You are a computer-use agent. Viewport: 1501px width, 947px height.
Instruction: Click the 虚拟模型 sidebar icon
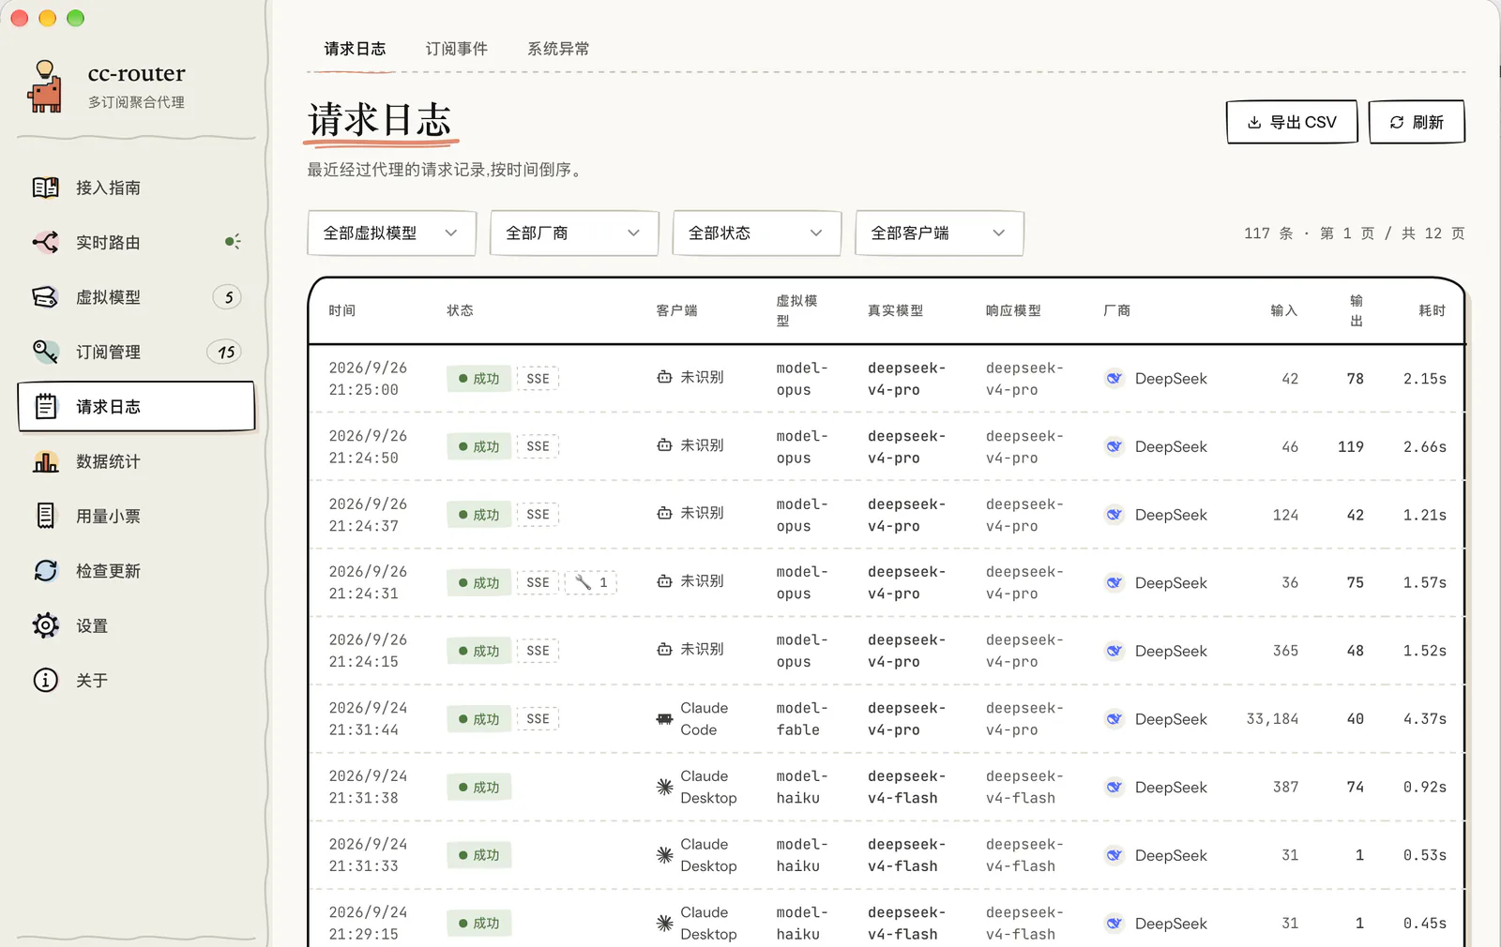[45, 297]
